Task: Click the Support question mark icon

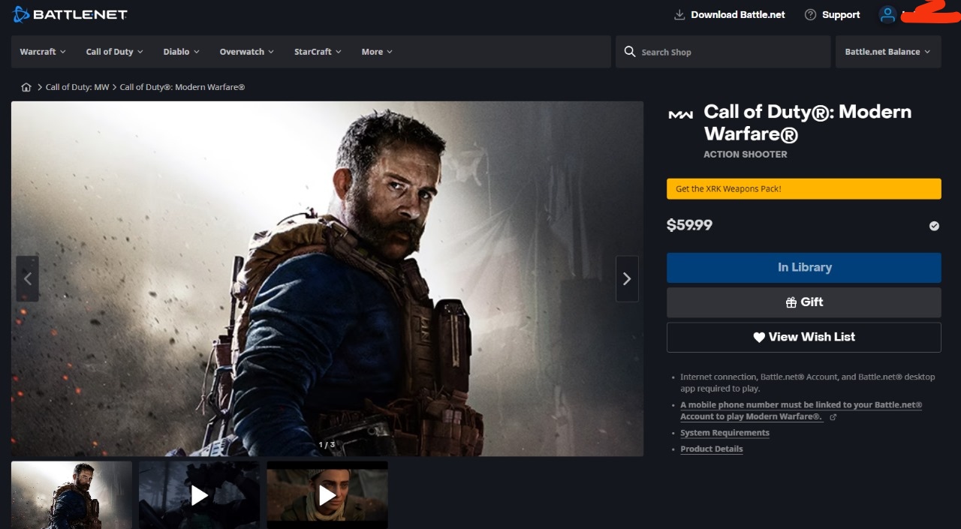Action: point(810,14)
